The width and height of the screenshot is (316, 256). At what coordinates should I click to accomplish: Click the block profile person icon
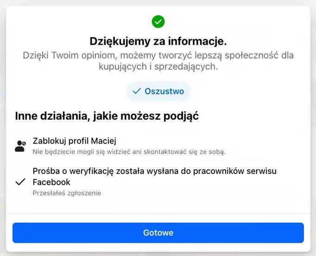(20, 146)
